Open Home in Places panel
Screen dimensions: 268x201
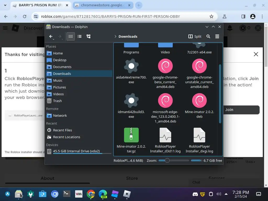click(x=79, y=53)
